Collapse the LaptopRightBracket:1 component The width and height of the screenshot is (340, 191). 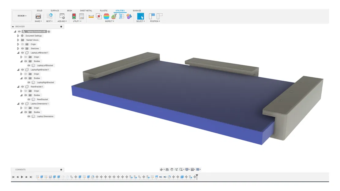point(18,70)
